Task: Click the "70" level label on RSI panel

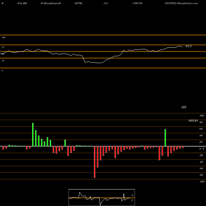Action: (3, 47)
